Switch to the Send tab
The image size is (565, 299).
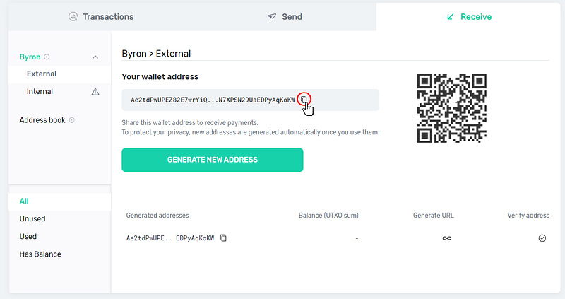(x=285, y=16)
